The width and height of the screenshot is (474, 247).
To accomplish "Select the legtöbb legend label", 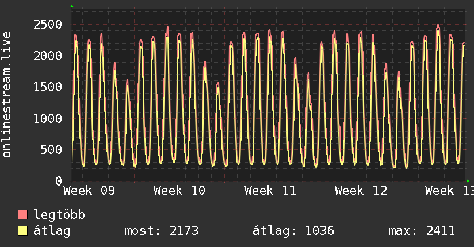I will 59,215.
